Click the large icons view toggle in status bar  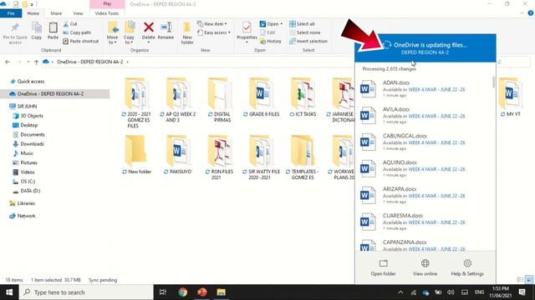pyautogui.click(x=529, y=280)
